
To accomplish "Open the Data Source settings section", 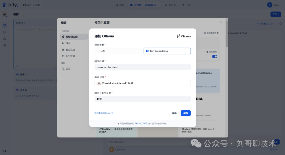I will point(74,50).
